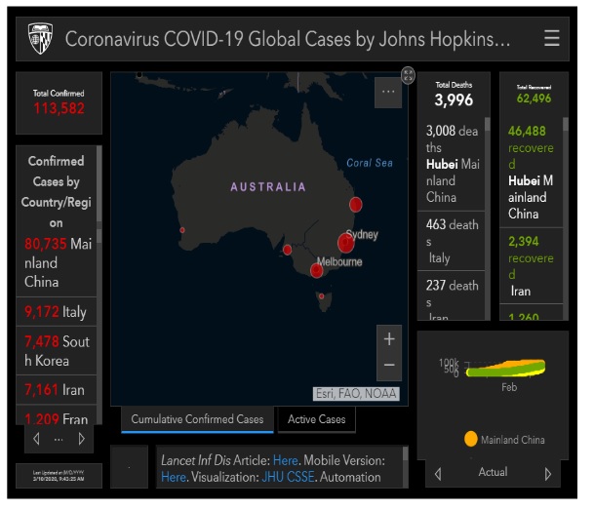Image resolution: width=594 pixels, height=510 pixels.
Task: Click the page indicator dots under country list
Action: (59, 440)
